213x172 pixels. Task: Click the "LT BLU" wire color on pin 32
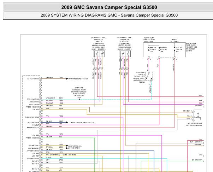click(x=48, y=157)
